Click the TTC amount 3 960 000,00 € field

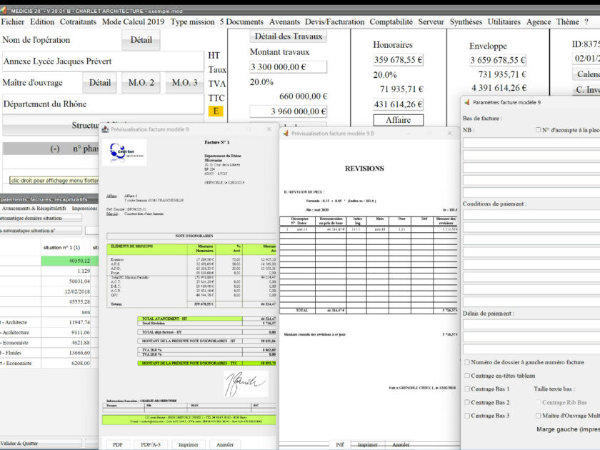tap(289, 111)
